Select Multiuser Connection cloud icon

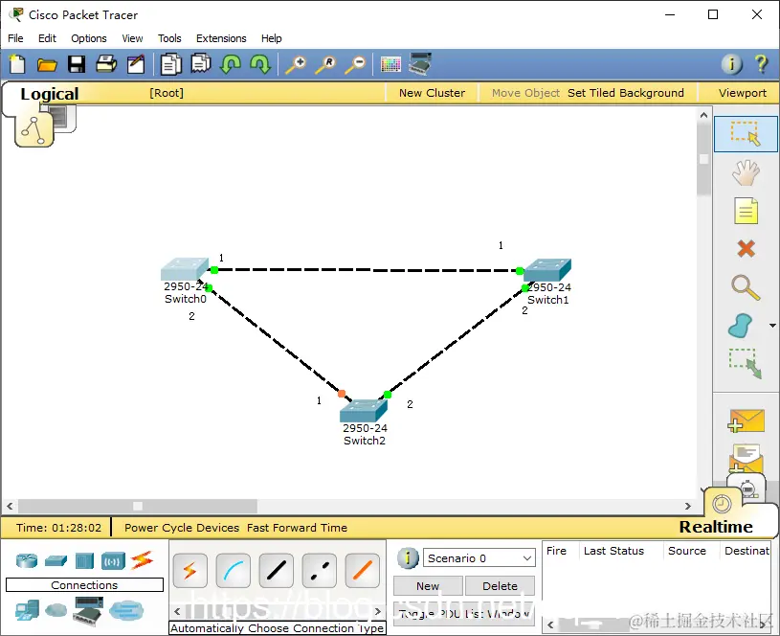126,610
